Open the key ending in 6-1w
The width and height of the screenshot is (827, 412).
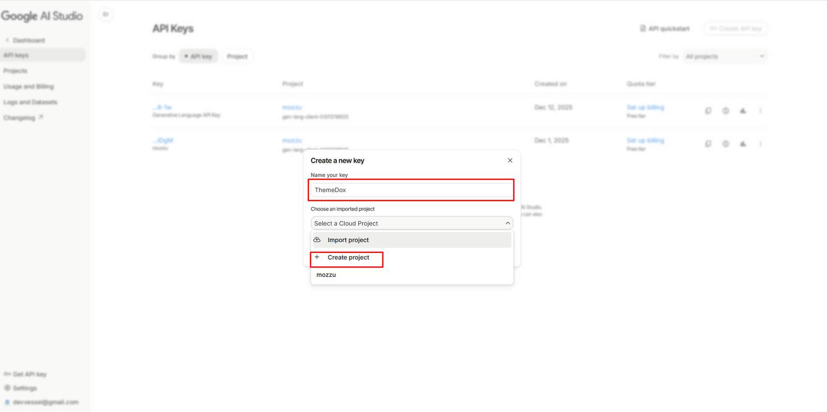tap(162, 107)
